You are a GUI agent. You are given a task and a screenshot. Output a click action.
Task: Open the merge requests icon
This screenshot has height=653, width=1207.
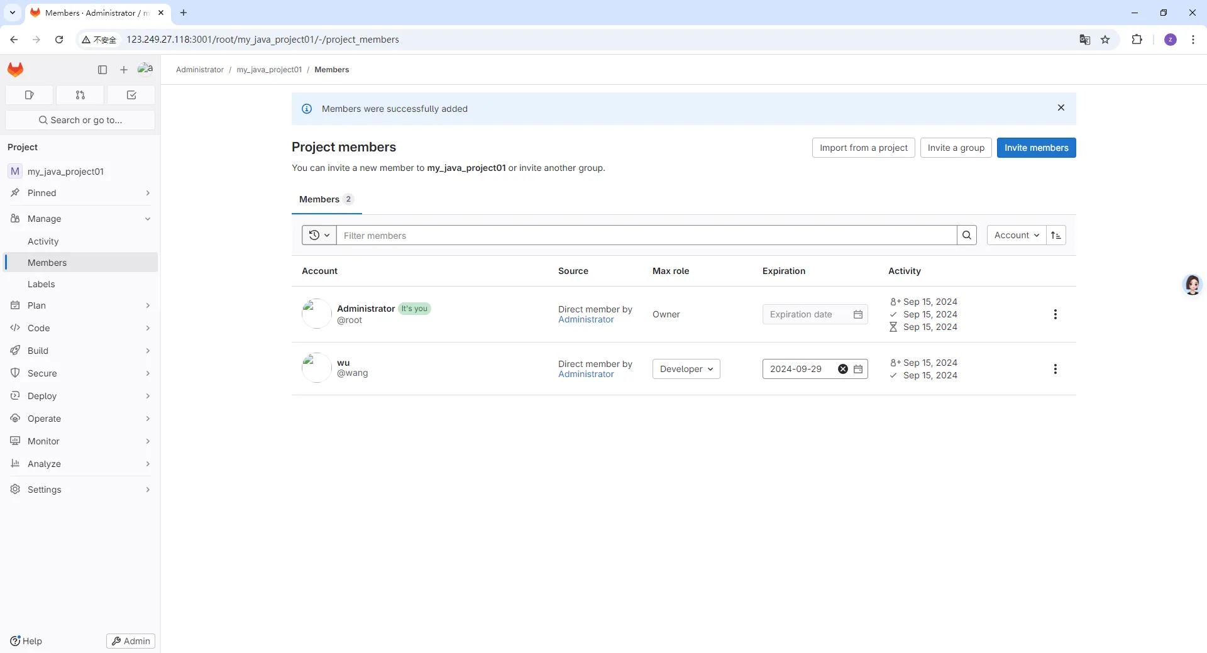click(x=80, y=95)
